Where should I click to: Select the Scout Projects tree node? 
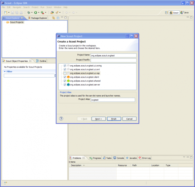17,22
